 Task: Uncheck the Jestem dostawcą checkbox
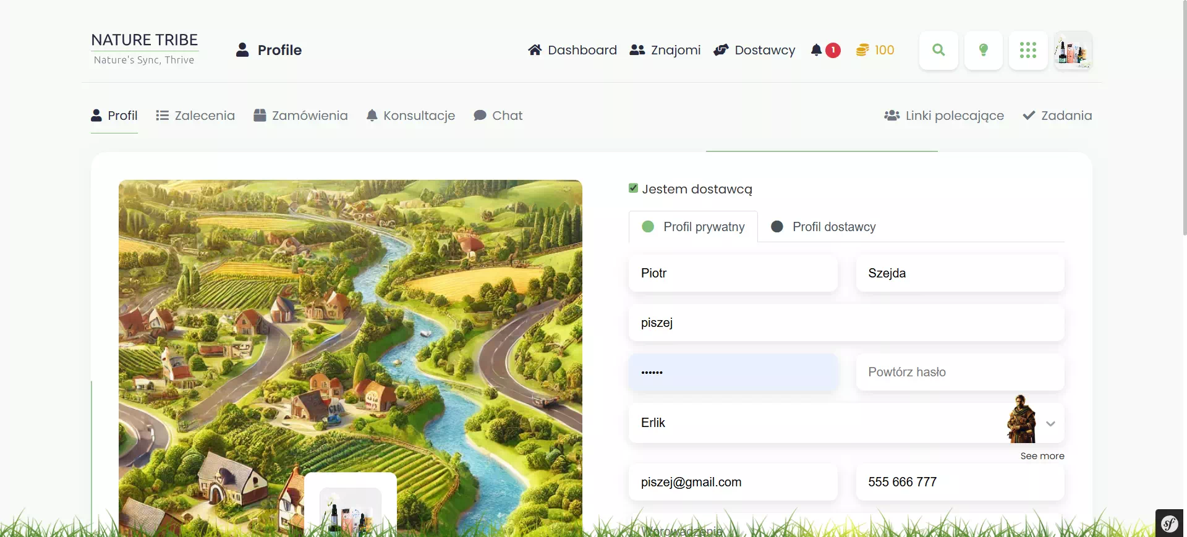click(x=633, y=188)
